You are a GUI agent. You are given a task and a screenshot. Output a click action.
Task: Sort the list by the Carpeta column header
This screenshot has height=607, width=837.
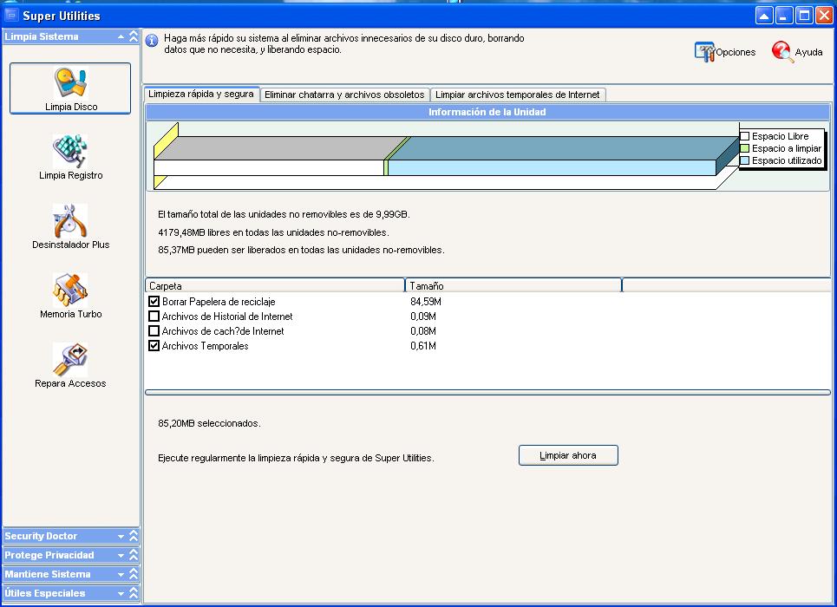(275, 285)
